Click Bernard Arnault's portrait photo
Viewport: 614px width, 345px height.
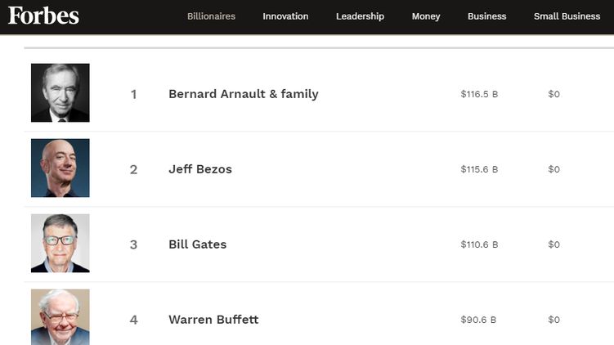pyautogui.click(x=61, y=93)
